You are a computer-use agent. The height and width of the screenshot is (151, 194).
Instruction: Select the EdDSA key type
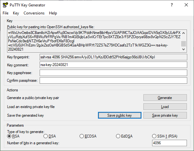124,136
